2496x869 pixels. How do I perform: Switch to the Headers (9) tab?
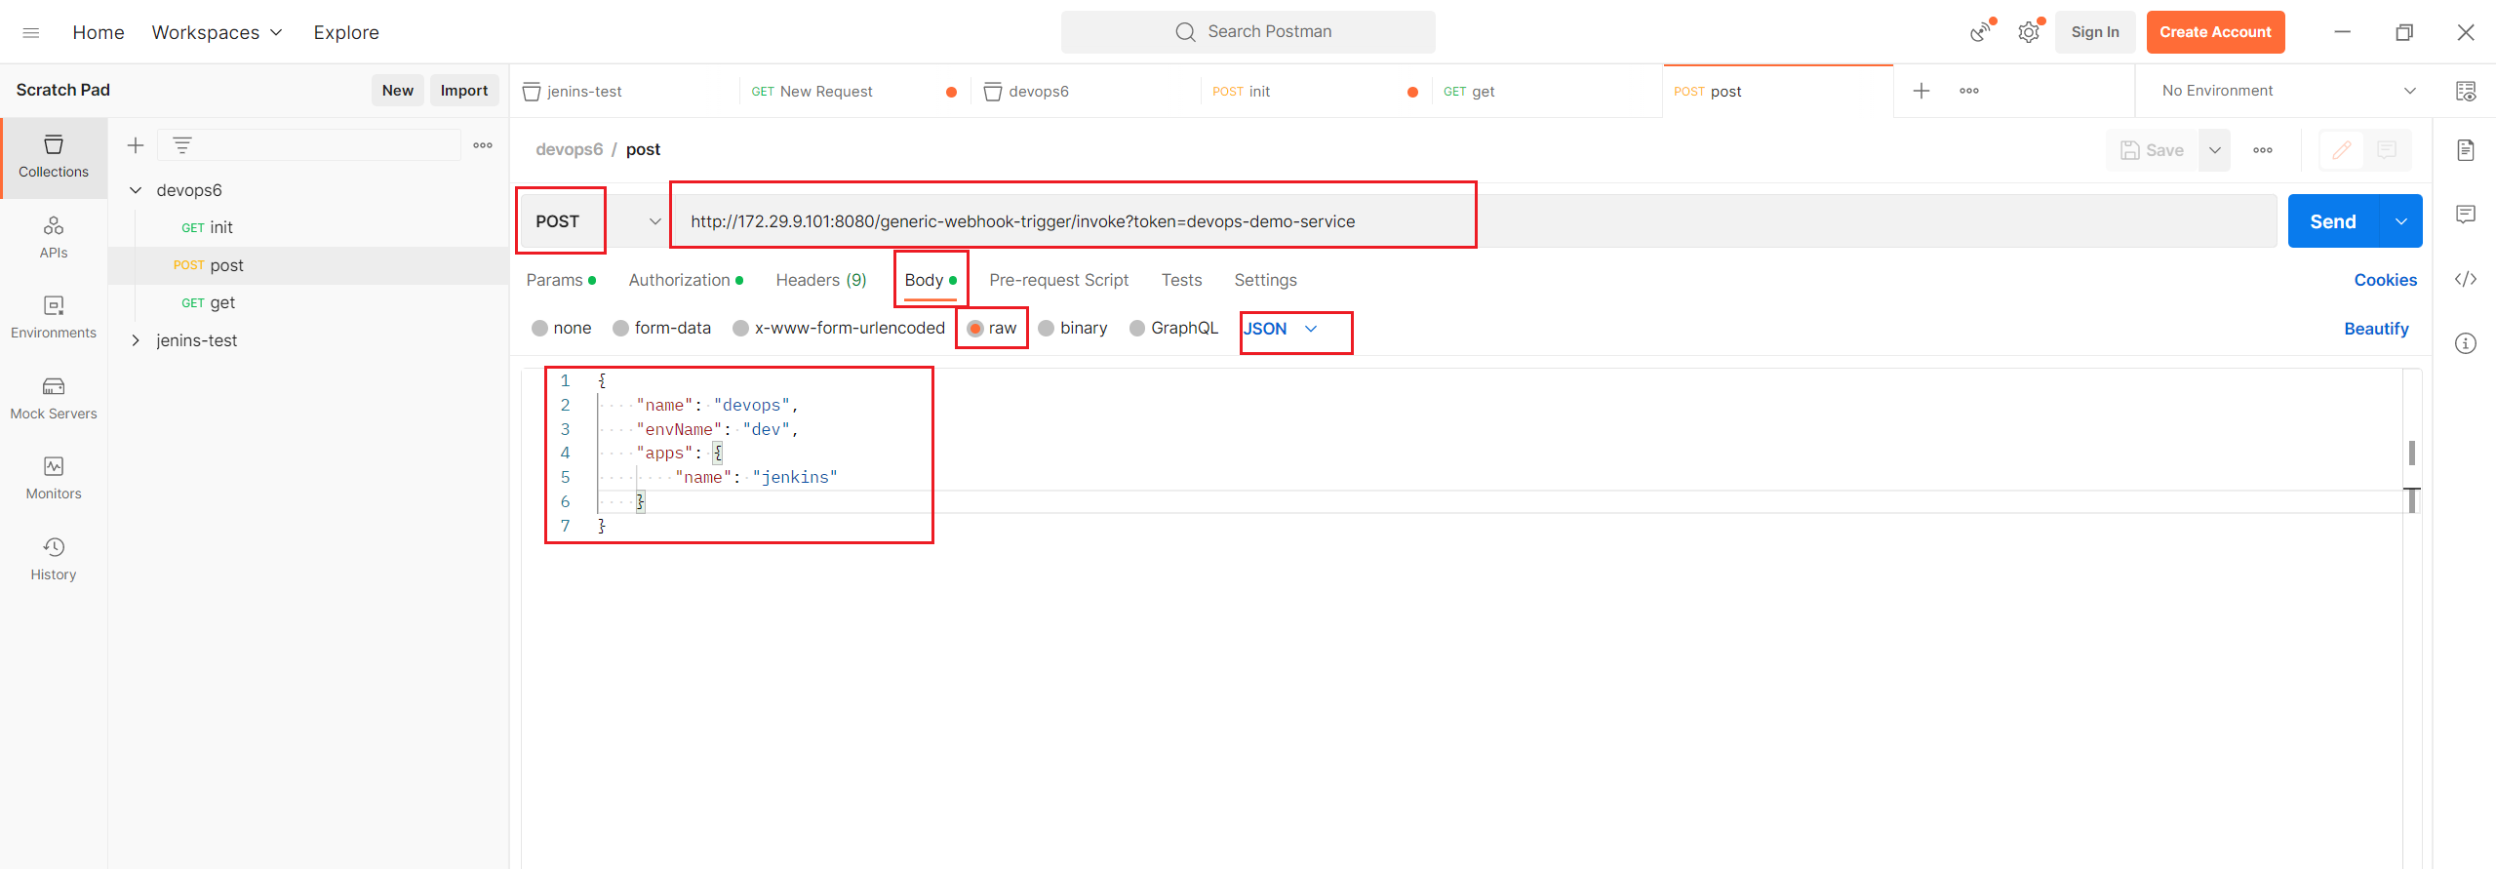821,280
